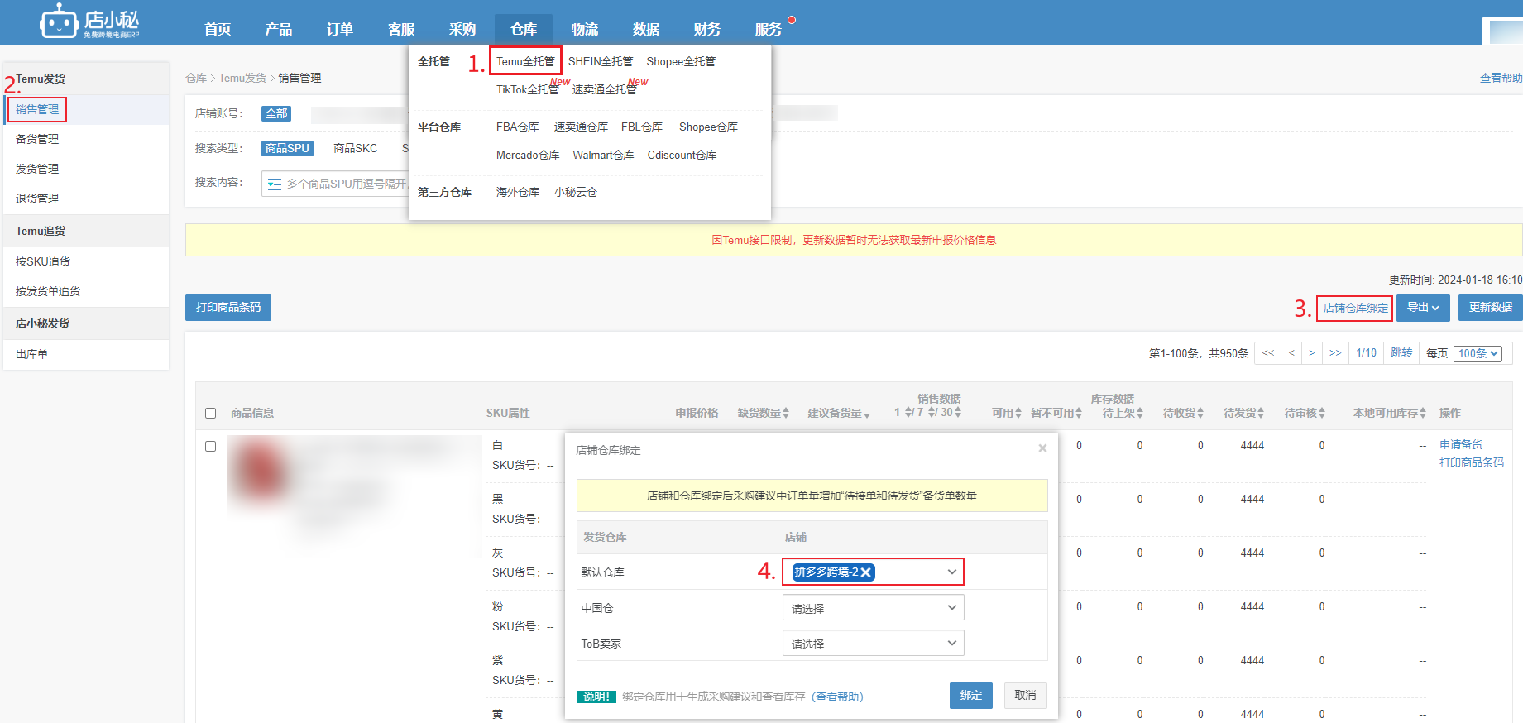Open the 仓库 top menu
Image resolution: width=1523 pixels, height=723 pixels.
pyautogui.click(x=524, y=29)
